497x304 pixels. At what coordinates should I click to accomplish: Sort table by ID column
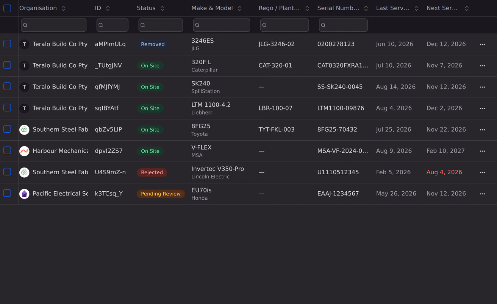click(108, 8)
